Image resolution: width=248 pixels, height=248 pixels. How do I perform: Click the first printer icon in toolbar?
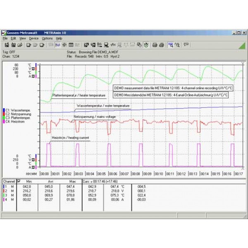pyautogui.click(x=155, y=45)
